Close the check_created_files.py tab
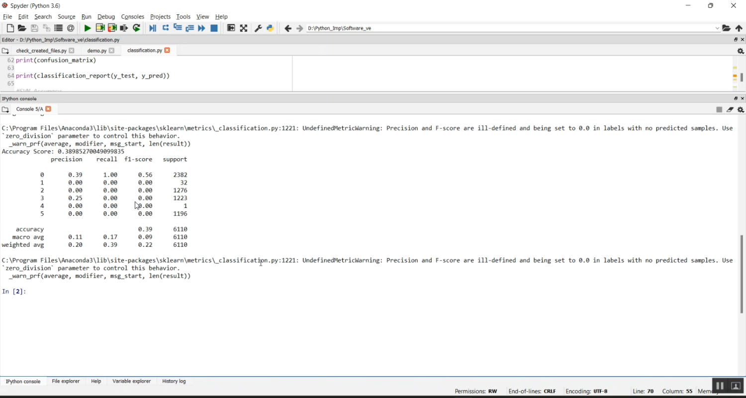Image resolution: width=746 pixels, height=398 pixels. (x=72, y=51)
